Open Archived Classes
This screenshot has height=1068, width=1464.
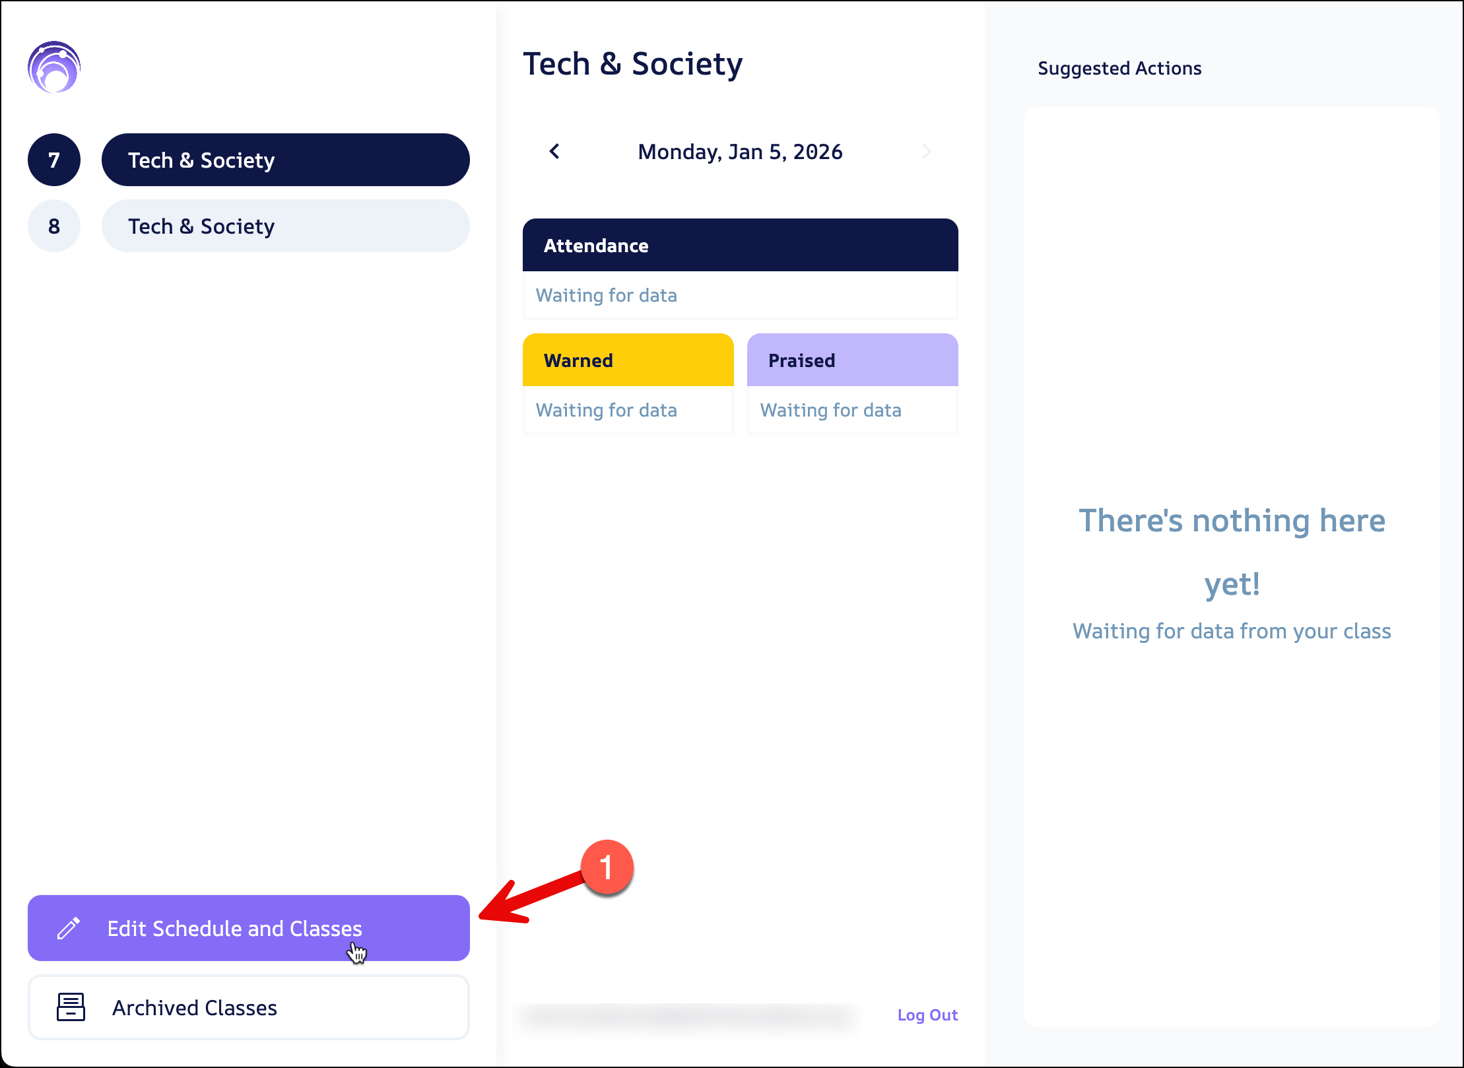248,1007
